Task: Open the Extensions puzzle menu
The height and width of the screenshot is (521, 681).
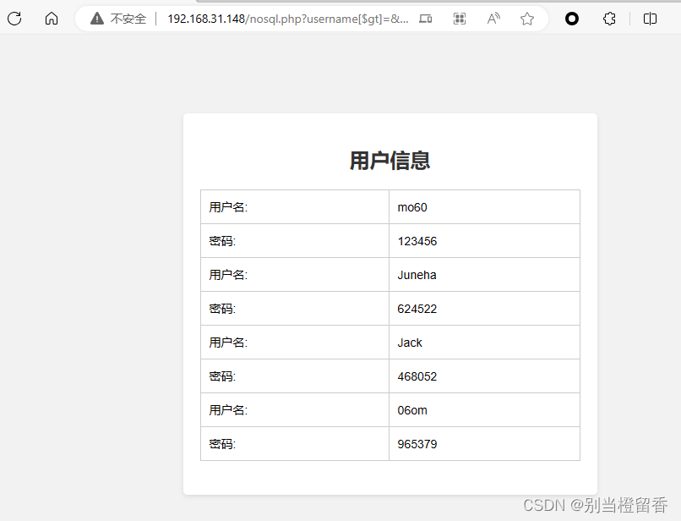Action: 609,19
